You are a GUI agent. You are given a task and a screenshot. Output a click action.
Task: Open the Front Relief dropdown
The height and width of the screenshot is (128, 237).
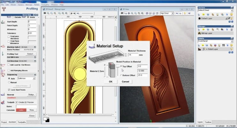tap(232, 41)
